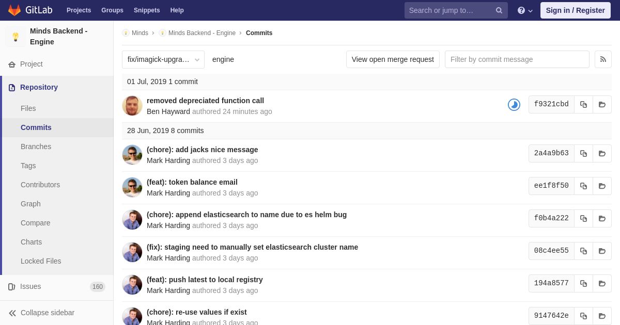Screen dimensions: 620x325
Task: Click View open merge request
Action: (x=393, y=59)
